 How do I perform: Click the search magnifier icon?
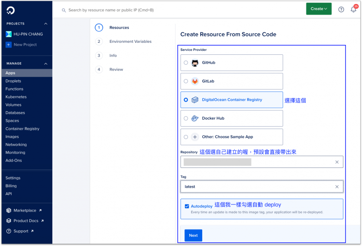64,10
